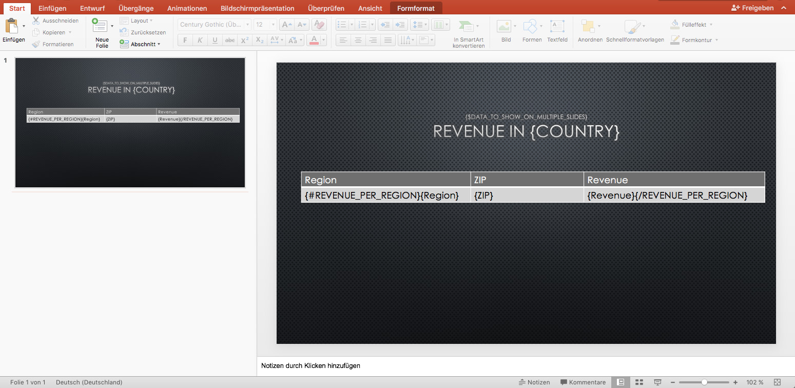The width and height of the screenshot is (795, 388).
Task: Align text left
Action: [x=343, y=40]
